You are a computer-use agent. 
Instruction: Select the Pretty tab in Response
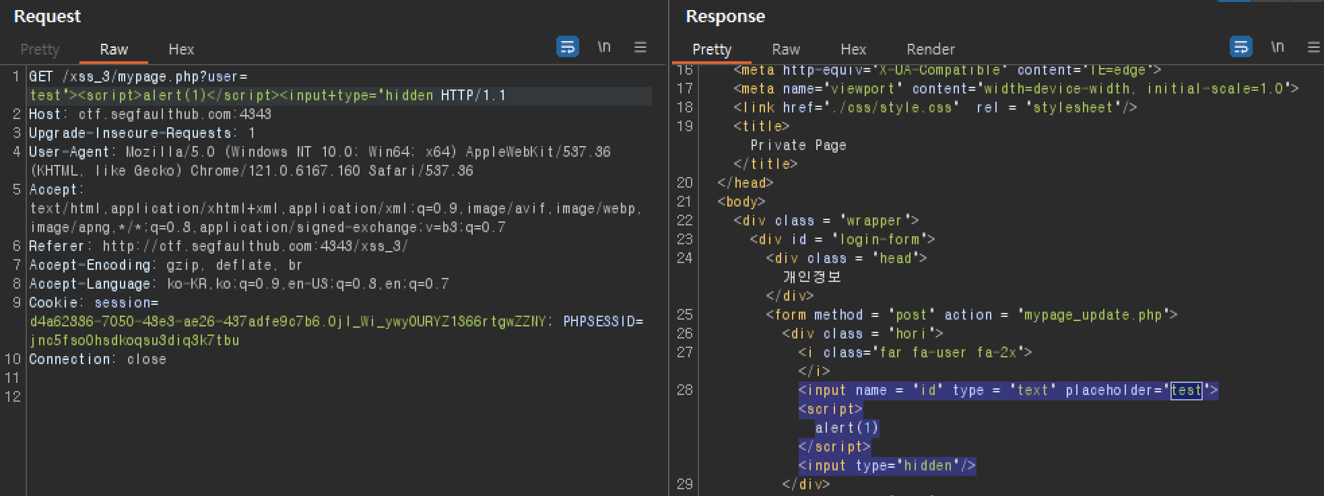712,49
